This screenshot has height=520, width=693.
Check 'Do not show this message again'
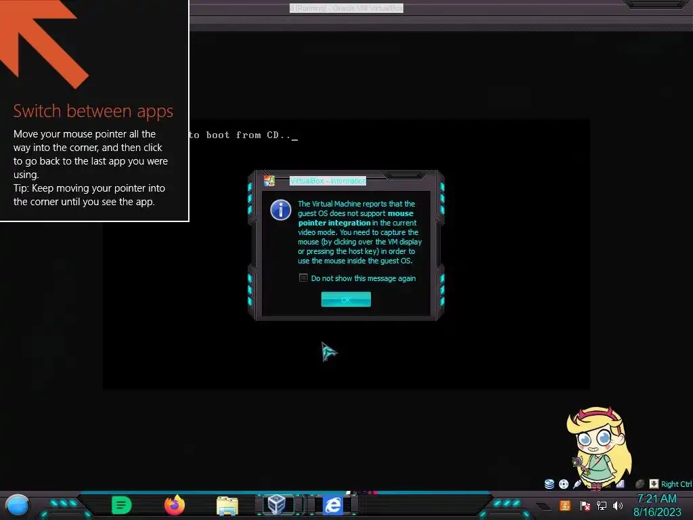coord(303,278)
